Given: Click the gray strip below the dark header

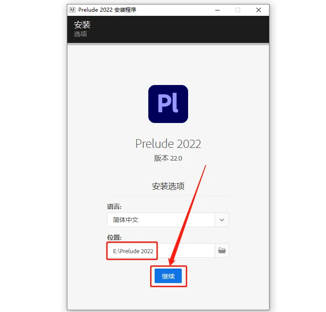Looking at the screenshot, I should 168,44.
